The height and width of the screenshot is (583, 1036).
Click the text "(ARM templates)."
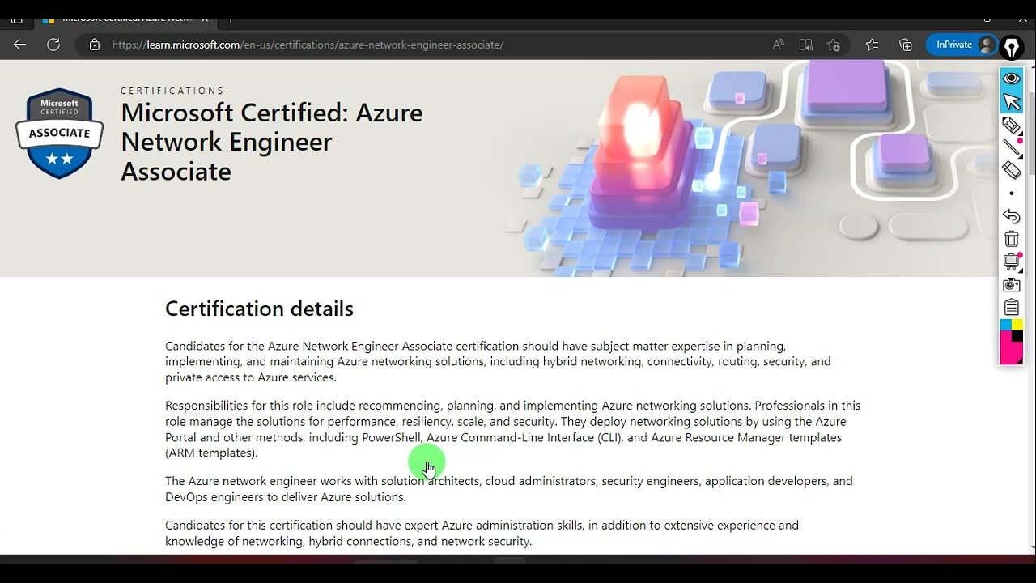[211, 453]
